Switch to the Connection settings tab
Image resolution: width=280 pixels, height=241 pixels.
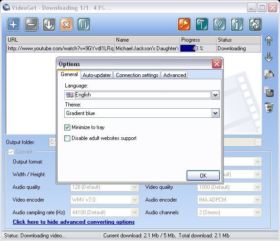tap(137, 75)
